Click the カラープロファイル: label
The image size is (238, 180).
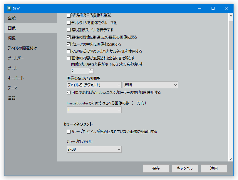click(x=80, y=142)
